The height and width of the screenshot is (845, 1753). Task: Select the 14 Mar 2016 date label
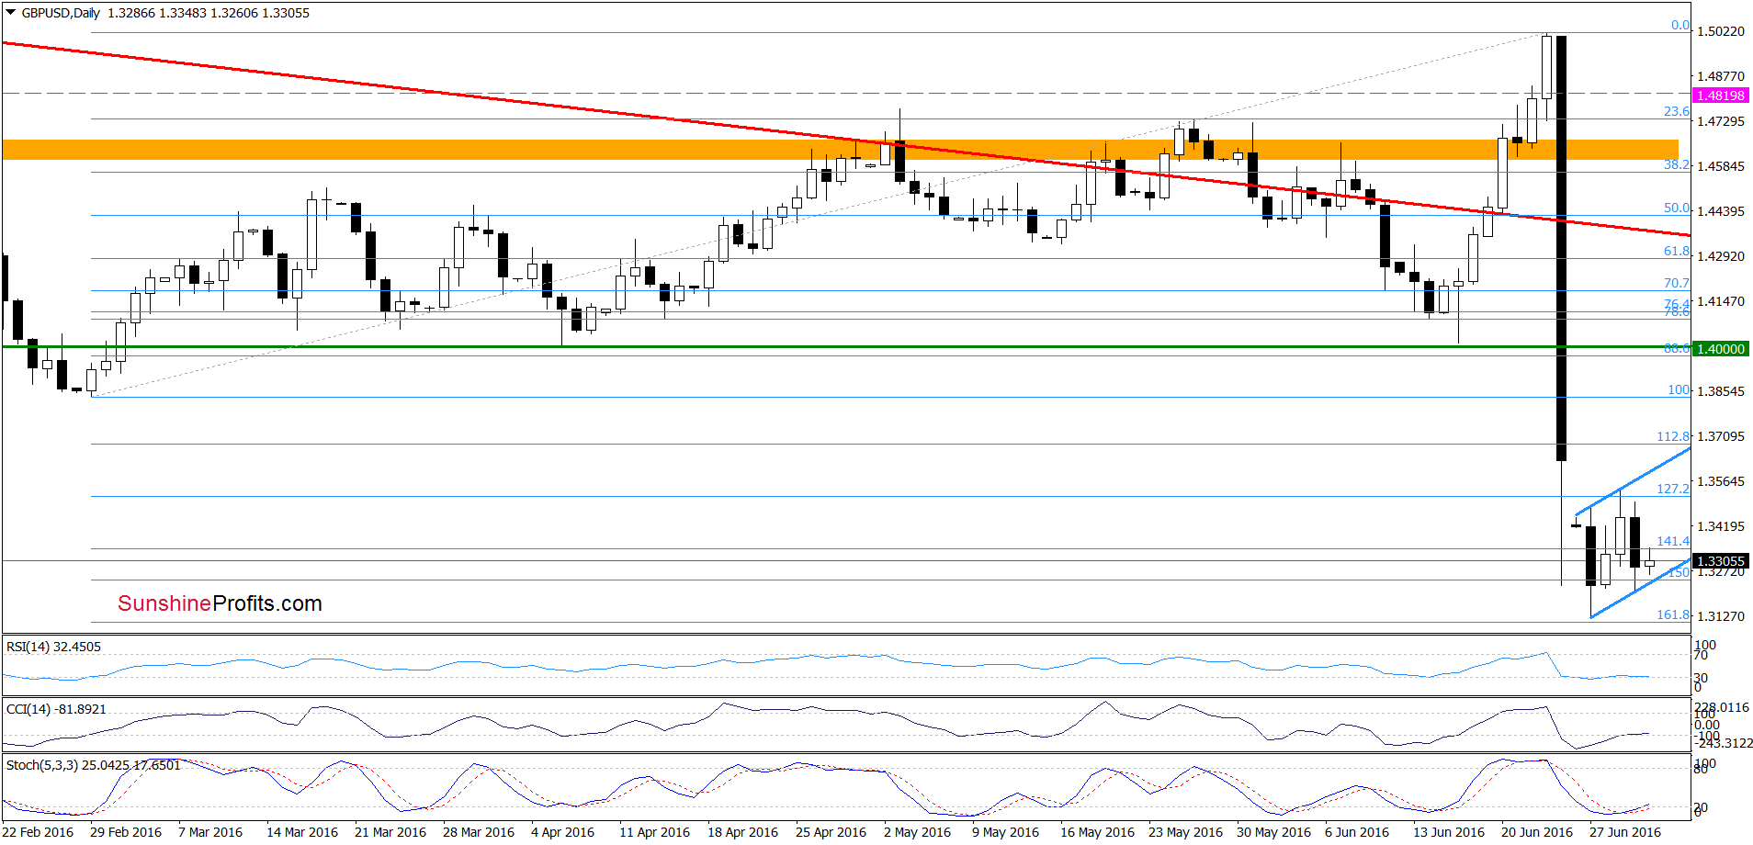(302, 832)
